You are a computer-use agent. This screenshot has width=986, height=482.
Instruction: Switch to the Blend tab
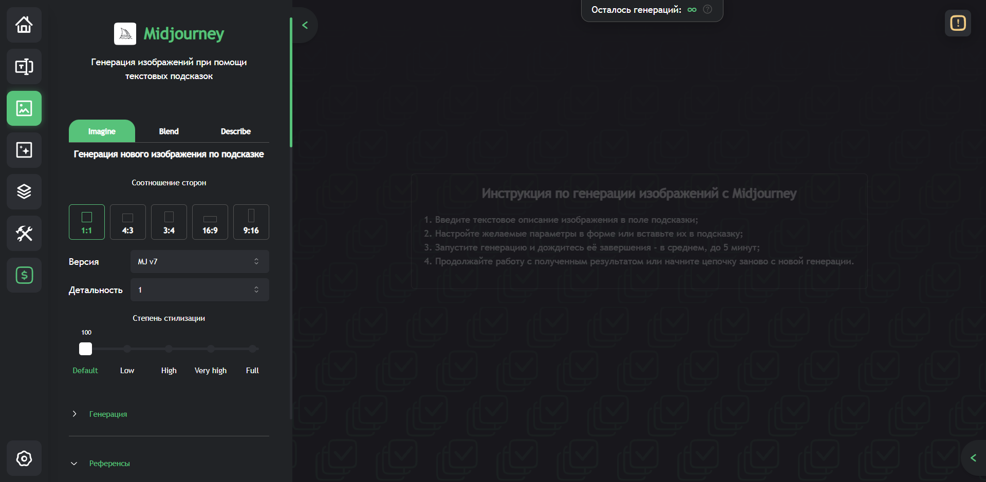pos(169,131)
